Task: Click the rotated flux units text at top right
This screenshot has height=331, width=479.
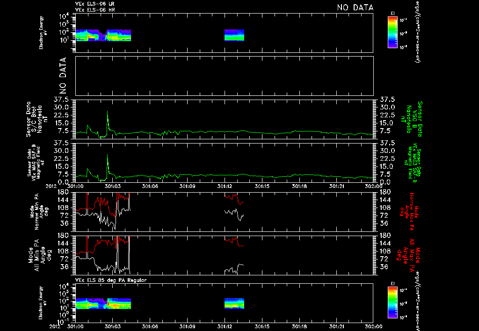Action: click(x=417, y=32)
